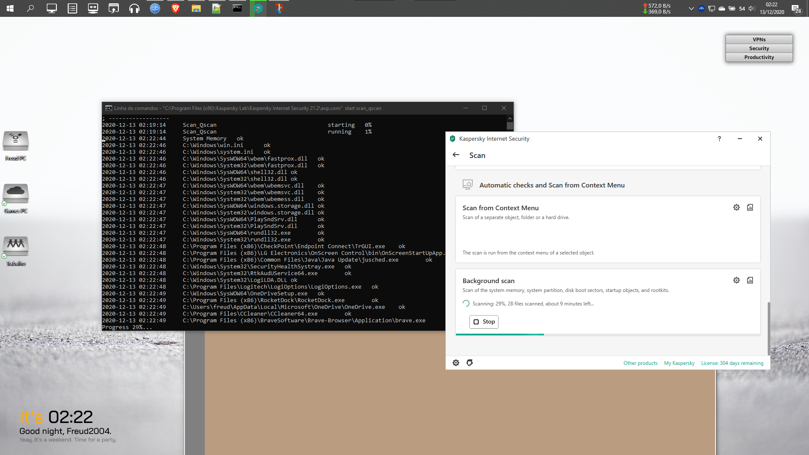Go back with the arrow next to Scan
Image resolution: width=809 pixels, height=455 pixels.
[456, 155]
